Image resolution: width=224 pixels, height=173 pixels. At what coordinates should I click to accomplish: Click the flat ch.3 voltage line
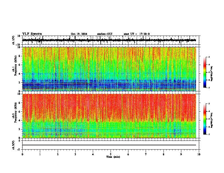click(109, 145)
